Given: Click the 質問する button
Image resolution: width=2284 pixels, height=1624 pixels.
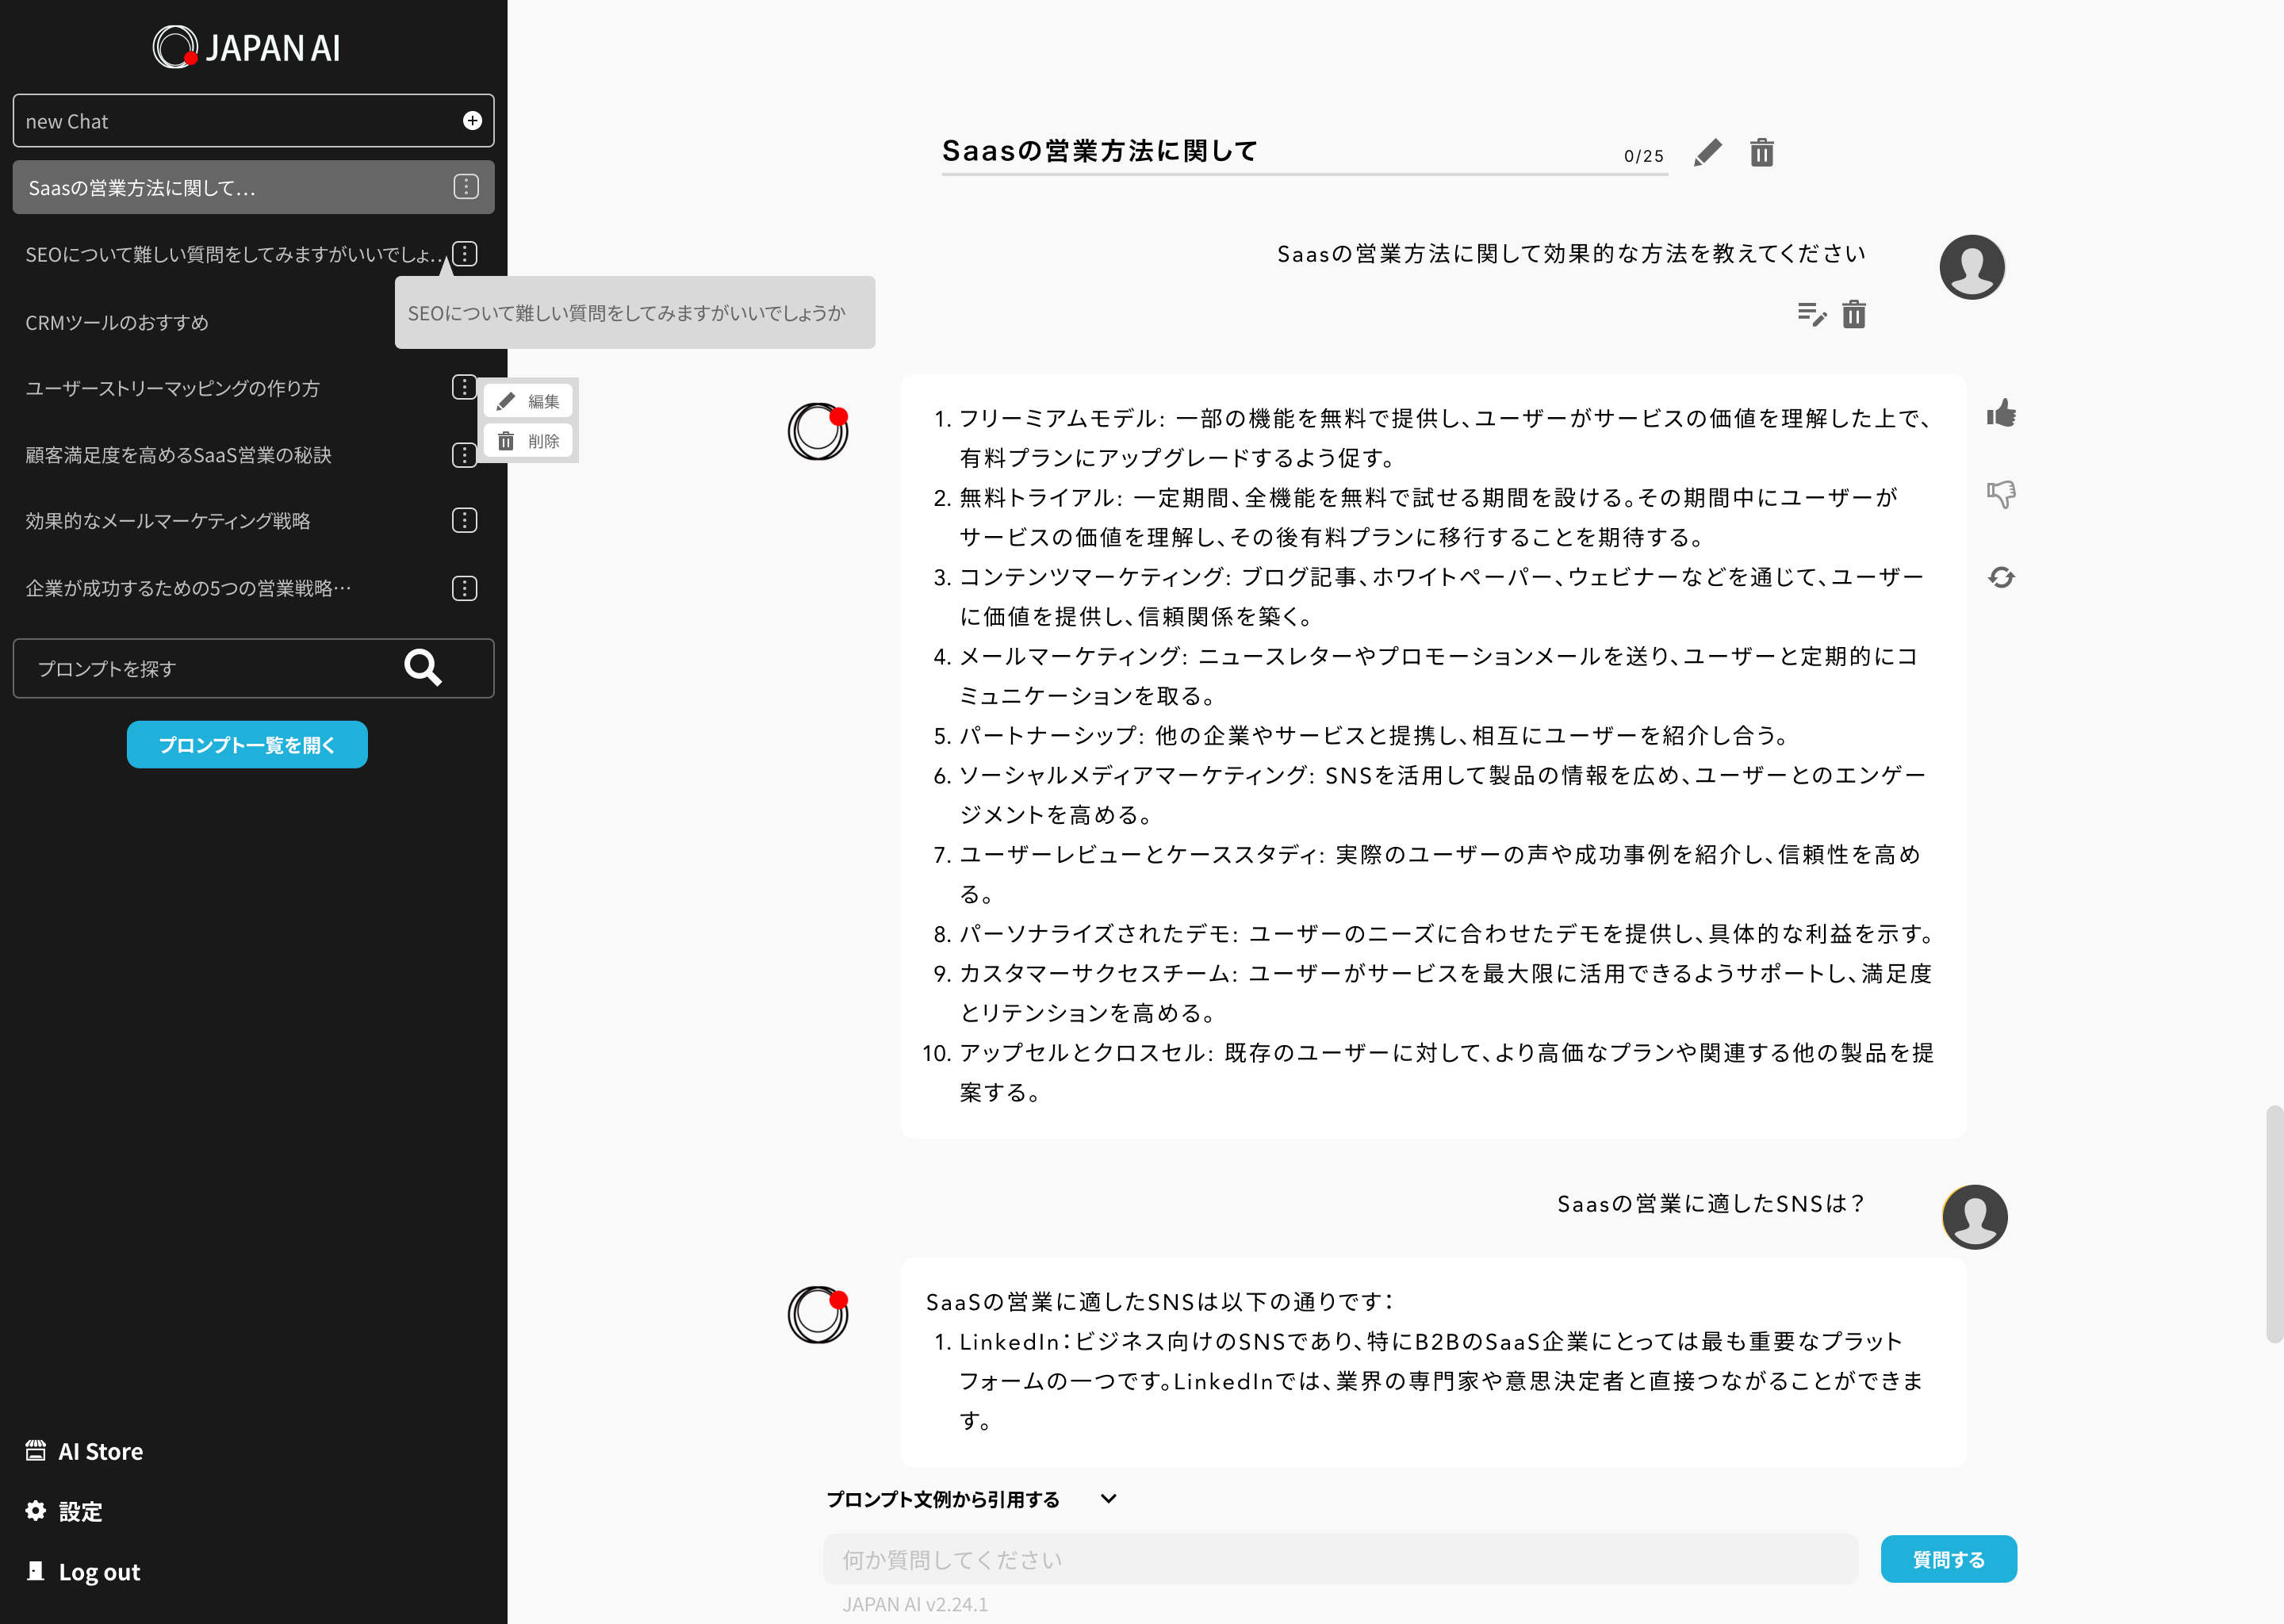Looking at the screenshot, I should click(1947, 1559).
